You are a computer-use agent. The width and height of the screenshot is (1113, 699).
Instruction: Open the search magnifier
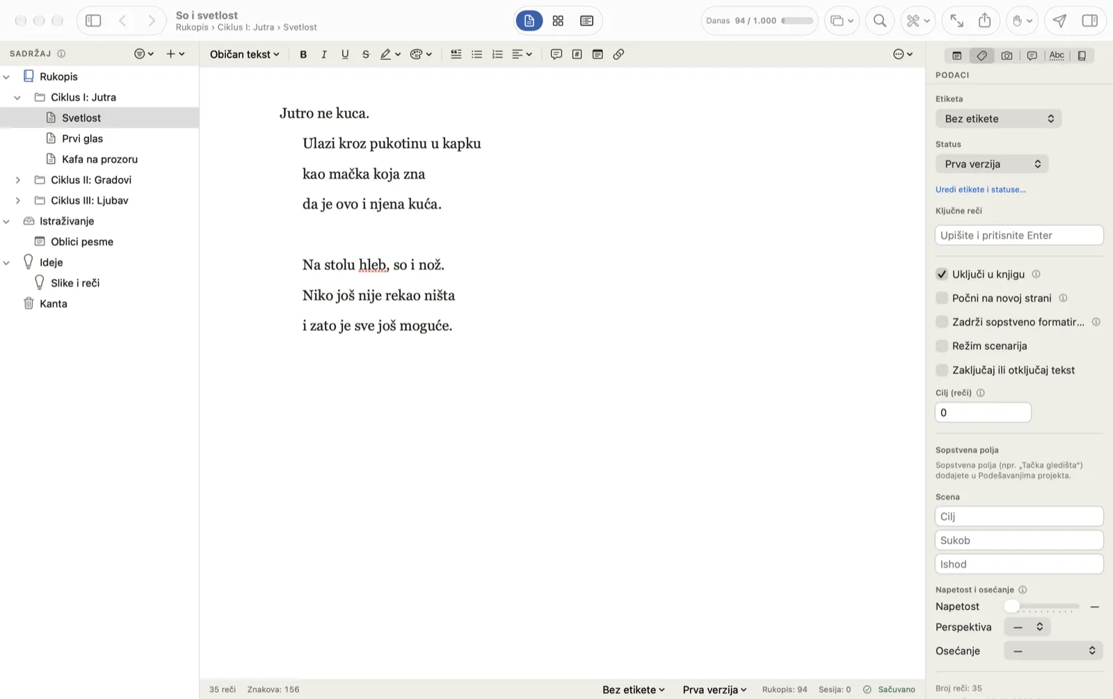point(880,21)
